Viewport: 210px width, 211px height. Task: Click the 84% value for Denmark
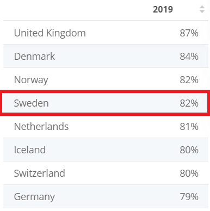[189, 57]
